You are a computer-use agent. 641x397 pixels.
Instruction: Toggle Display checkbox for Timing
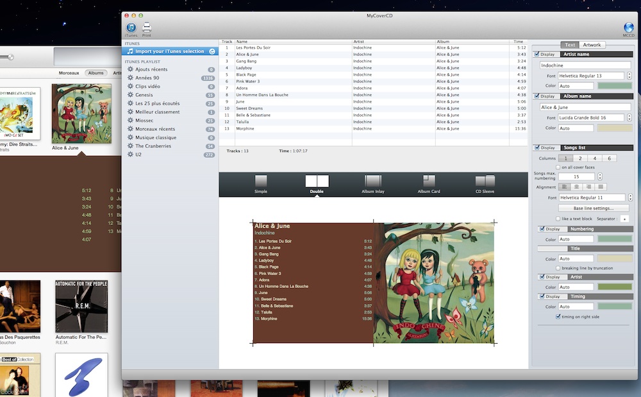coord(542,296)
